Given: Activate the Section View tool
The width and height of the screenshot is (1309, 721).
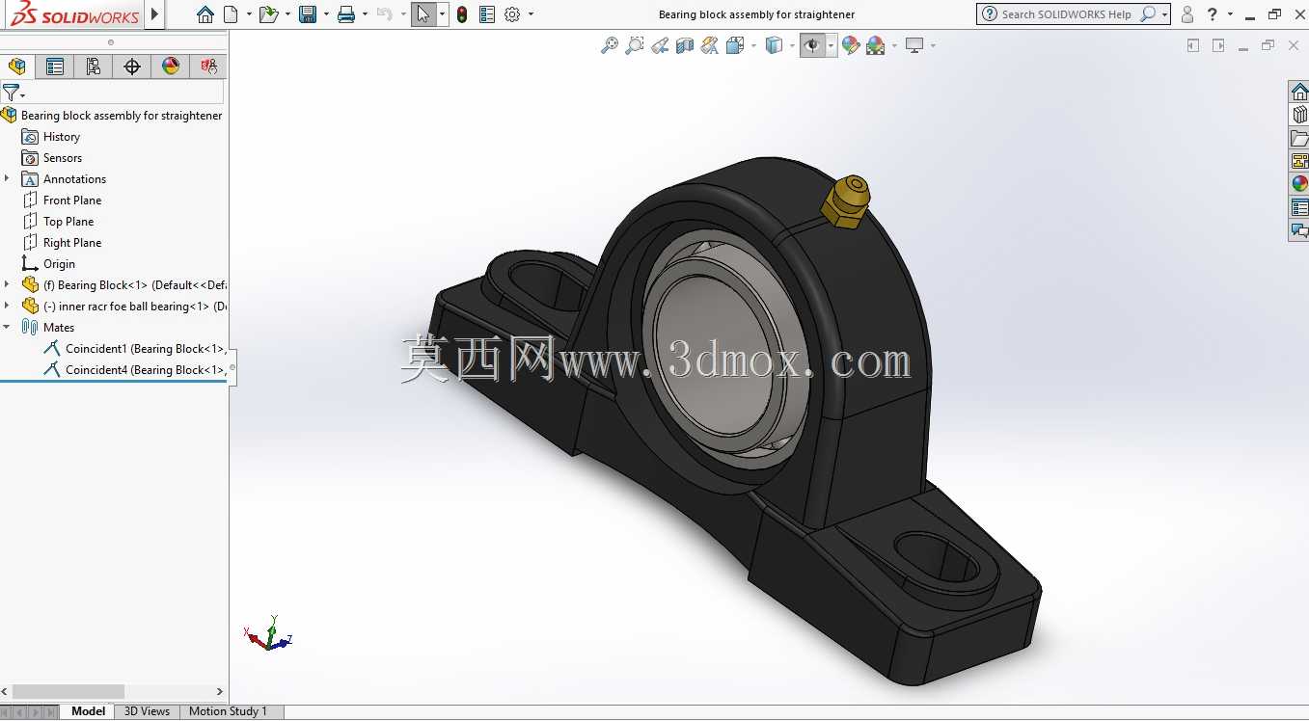Looking at the screenshot, I should pyautogui.click(x=685, y=45).
